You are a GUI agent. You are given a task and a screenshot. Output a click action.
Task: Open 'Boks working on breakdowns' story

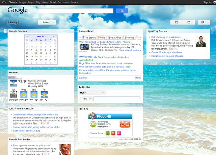click(166, 37)
